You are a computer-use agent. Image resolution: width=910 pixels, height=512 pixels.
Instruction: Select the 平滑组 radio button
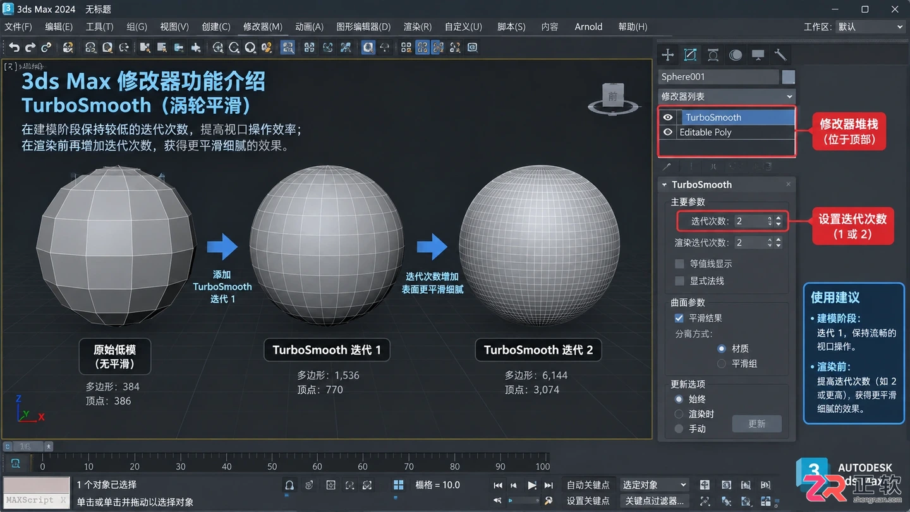tap(722, 363)
